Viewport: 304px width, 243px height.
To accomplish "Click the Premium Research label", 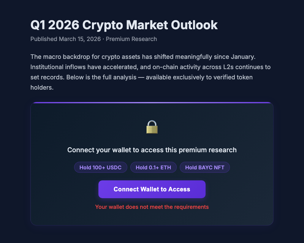I will click(x=131, y=39).
